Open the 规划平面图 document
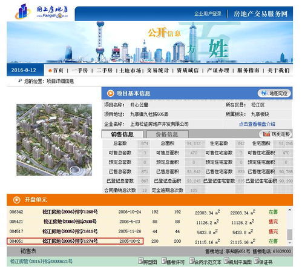The image size is (302, 267). pyautogui.click(x=238, y=262)
